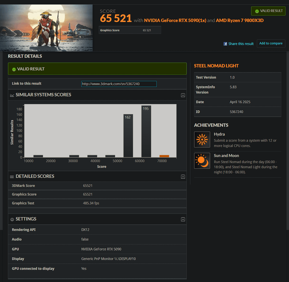The image size is (289, 282).
Task: Click the Graphics Score row in Detailed Scores
Action: pos(97,194)
